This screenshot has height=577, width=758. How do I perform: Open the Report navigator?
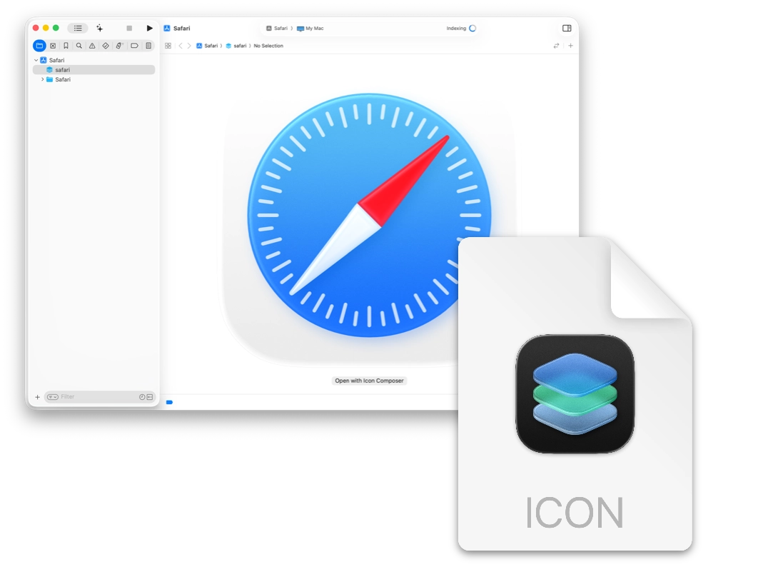147,45
